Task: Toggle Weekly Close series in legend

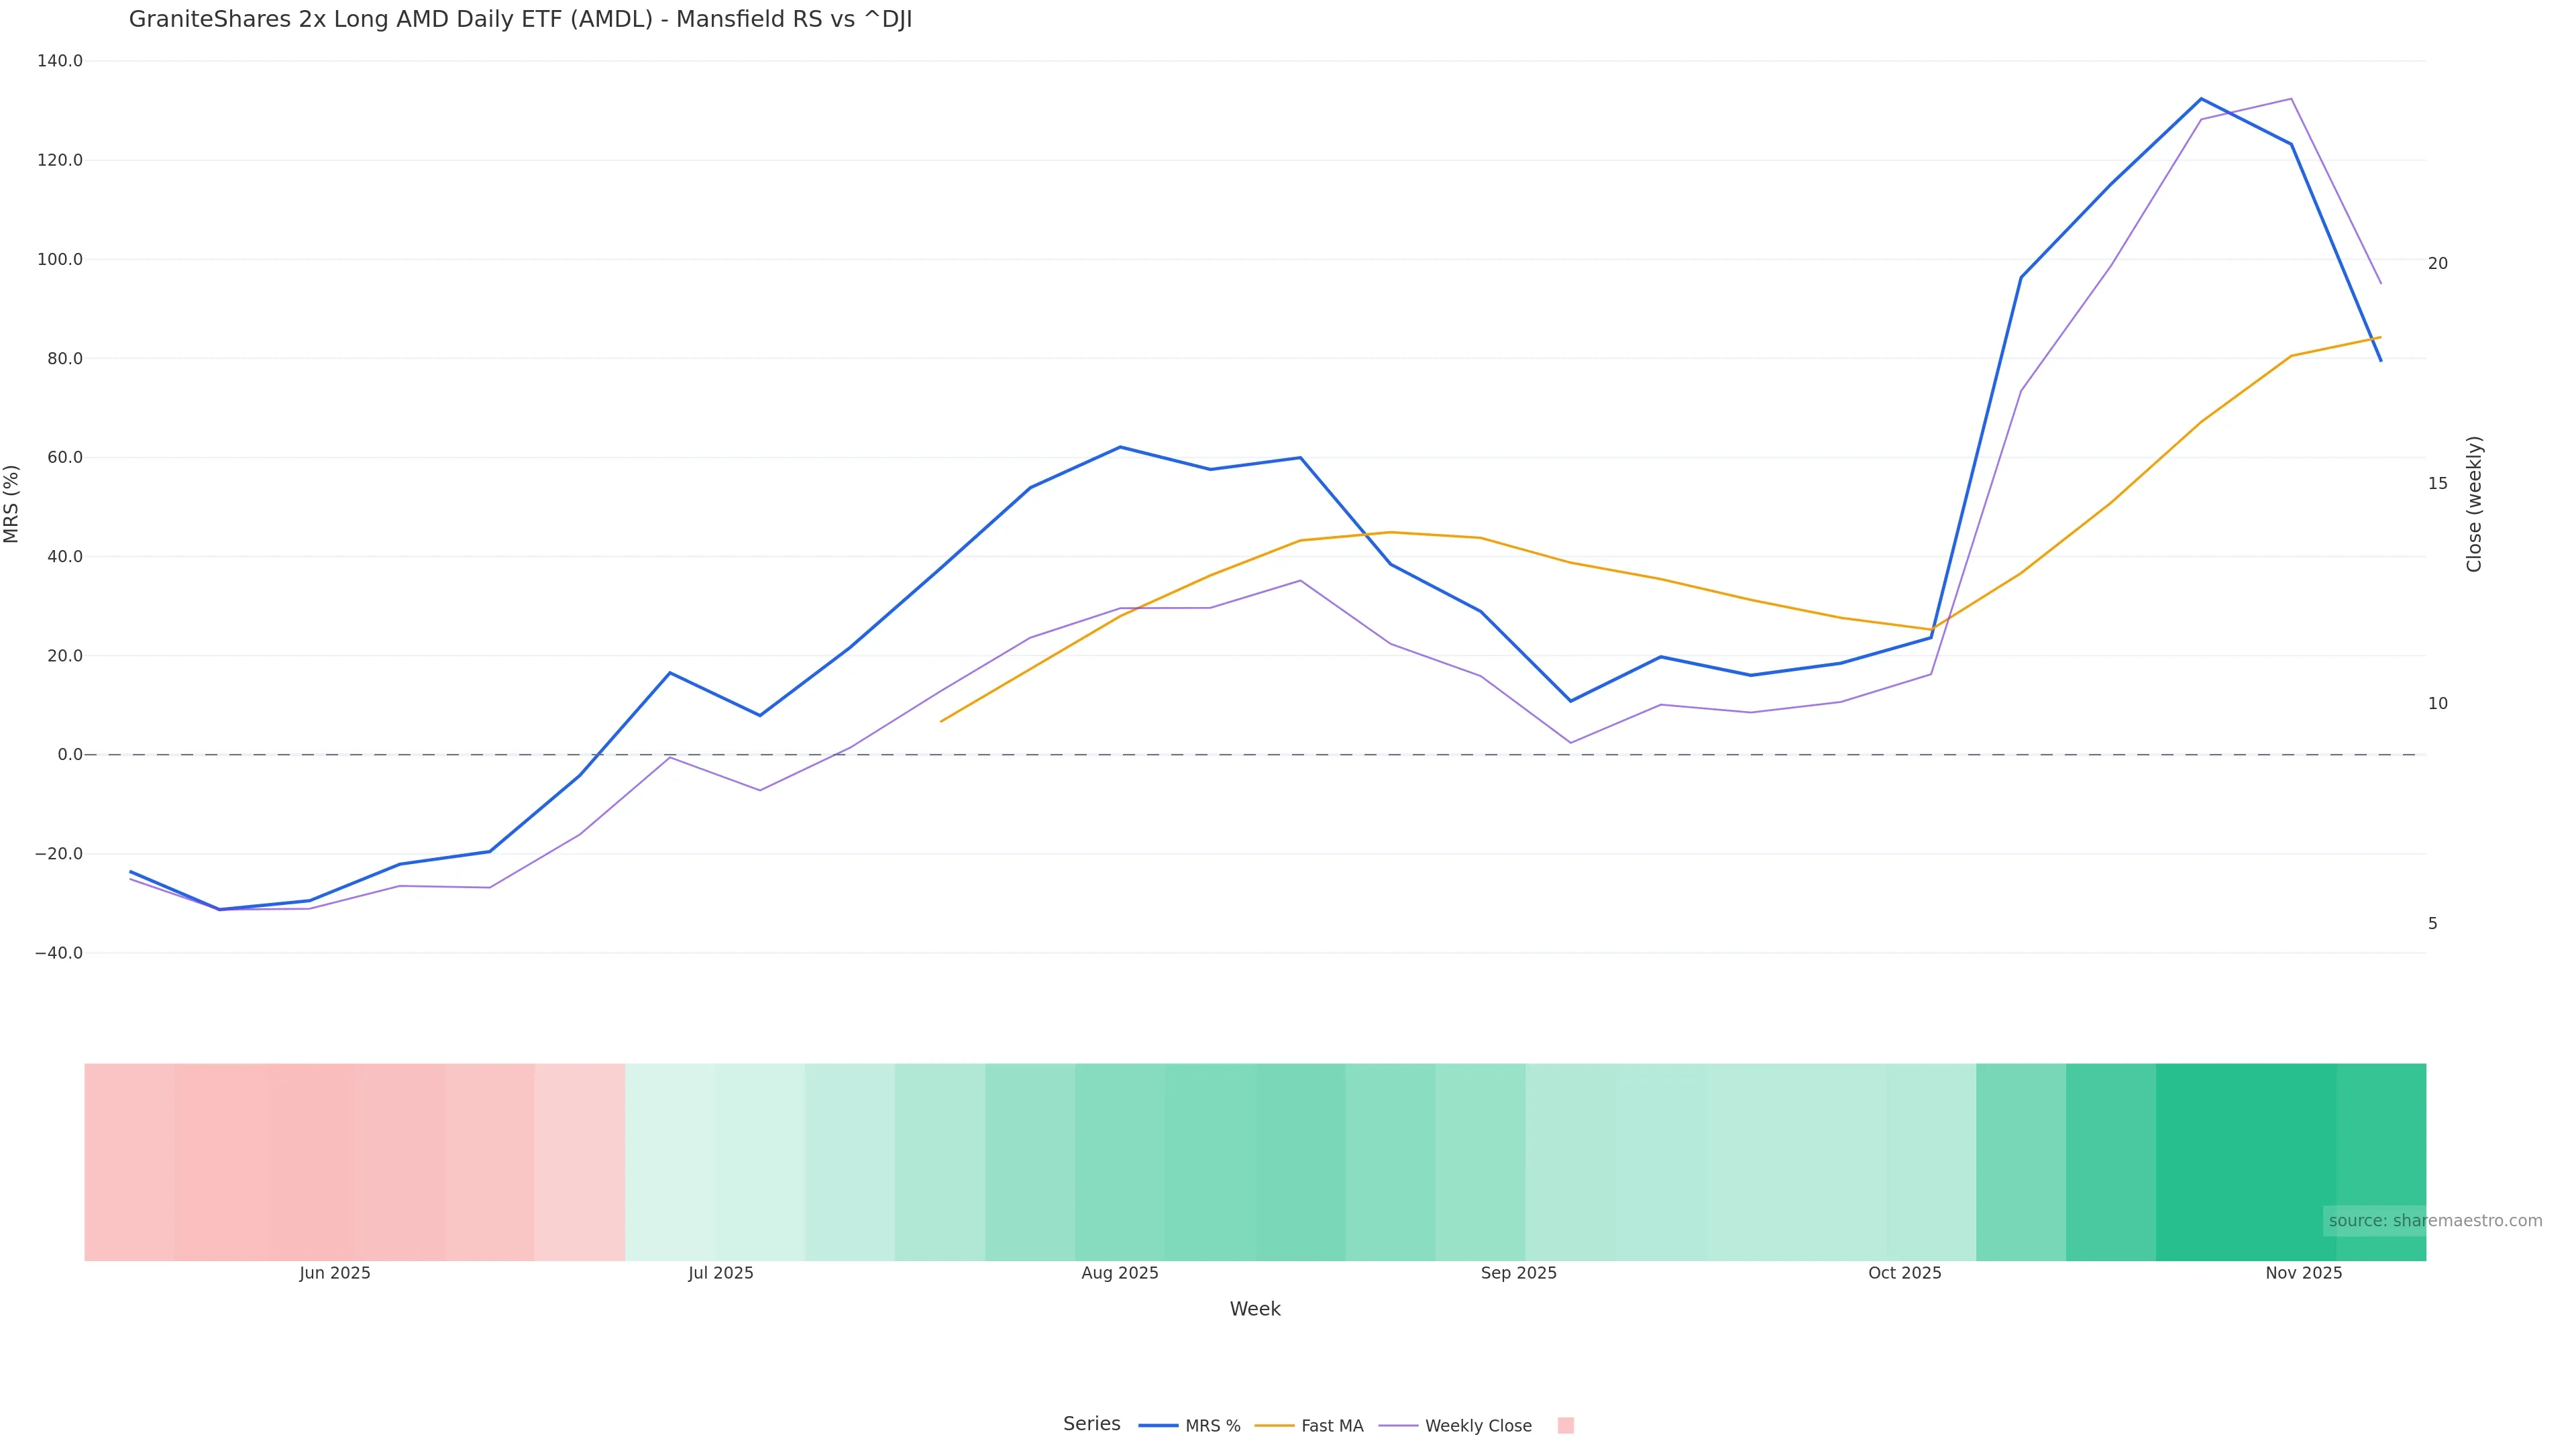Action: click(x=1456, y=1426)
